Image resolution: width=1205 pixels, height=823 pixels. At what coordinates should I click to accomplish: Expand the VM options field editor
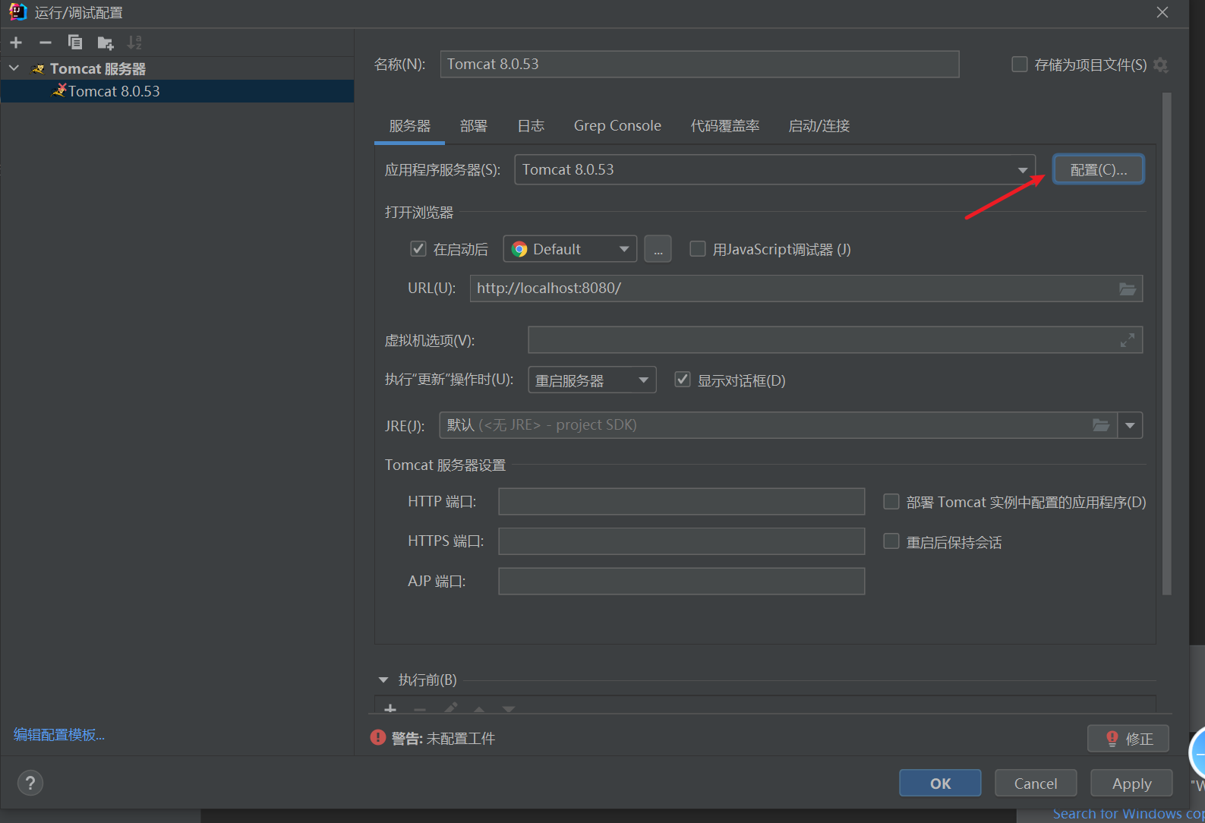point(1127,340)
